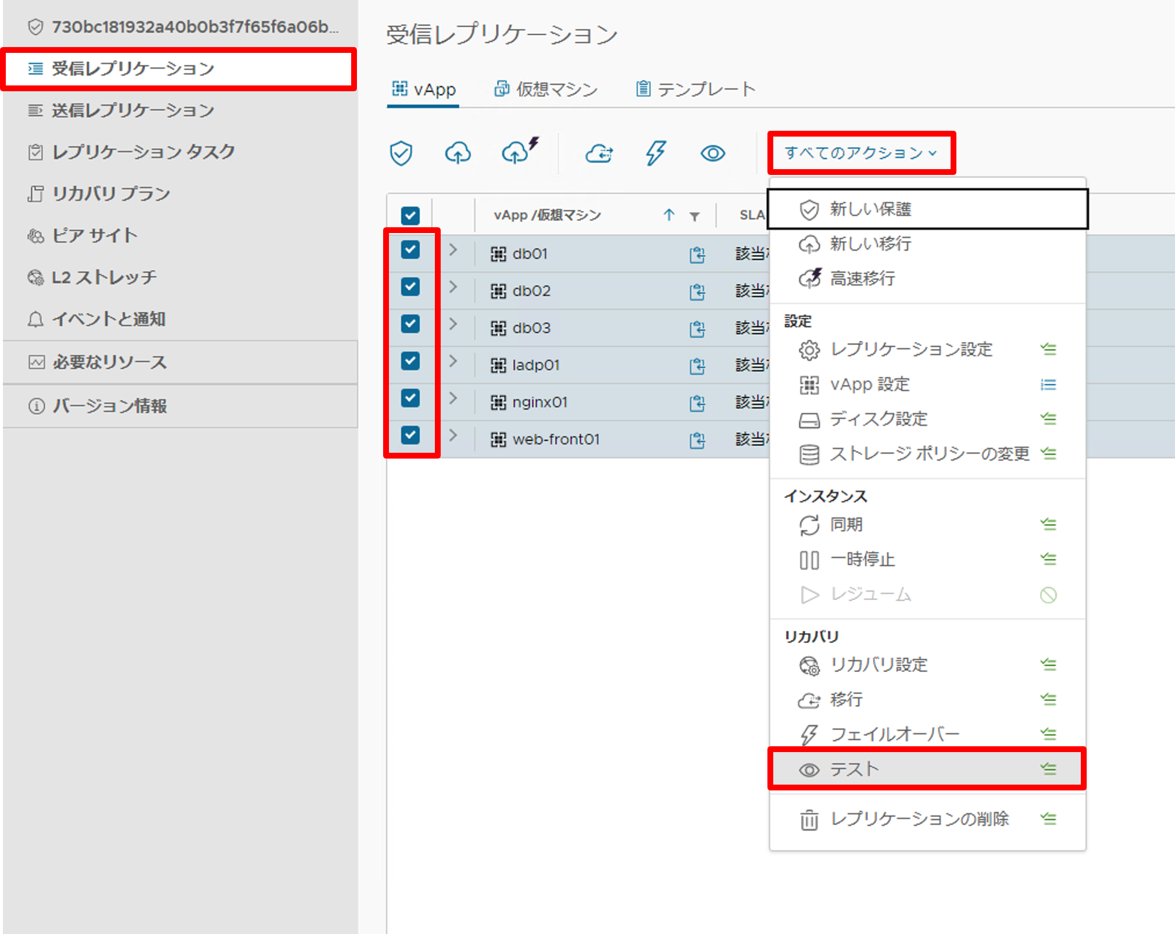Expand the nginx01 row details

coord(454,402)
